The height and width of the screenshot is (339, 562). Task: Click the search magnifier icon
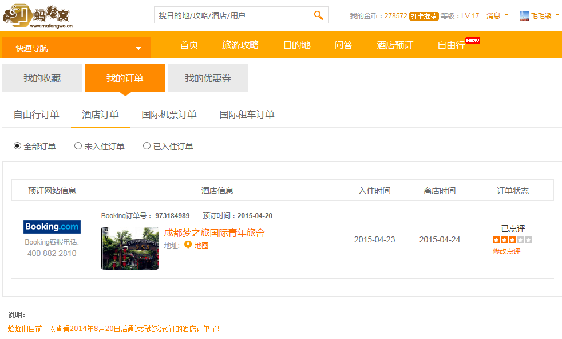pyautogui.click(x=319, y=15)
